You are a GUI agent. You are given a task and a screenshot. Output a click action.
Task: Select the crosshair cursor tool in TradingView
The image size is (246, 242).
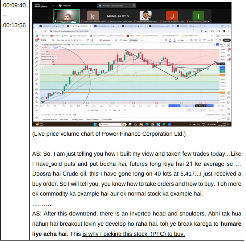(36, 45)
